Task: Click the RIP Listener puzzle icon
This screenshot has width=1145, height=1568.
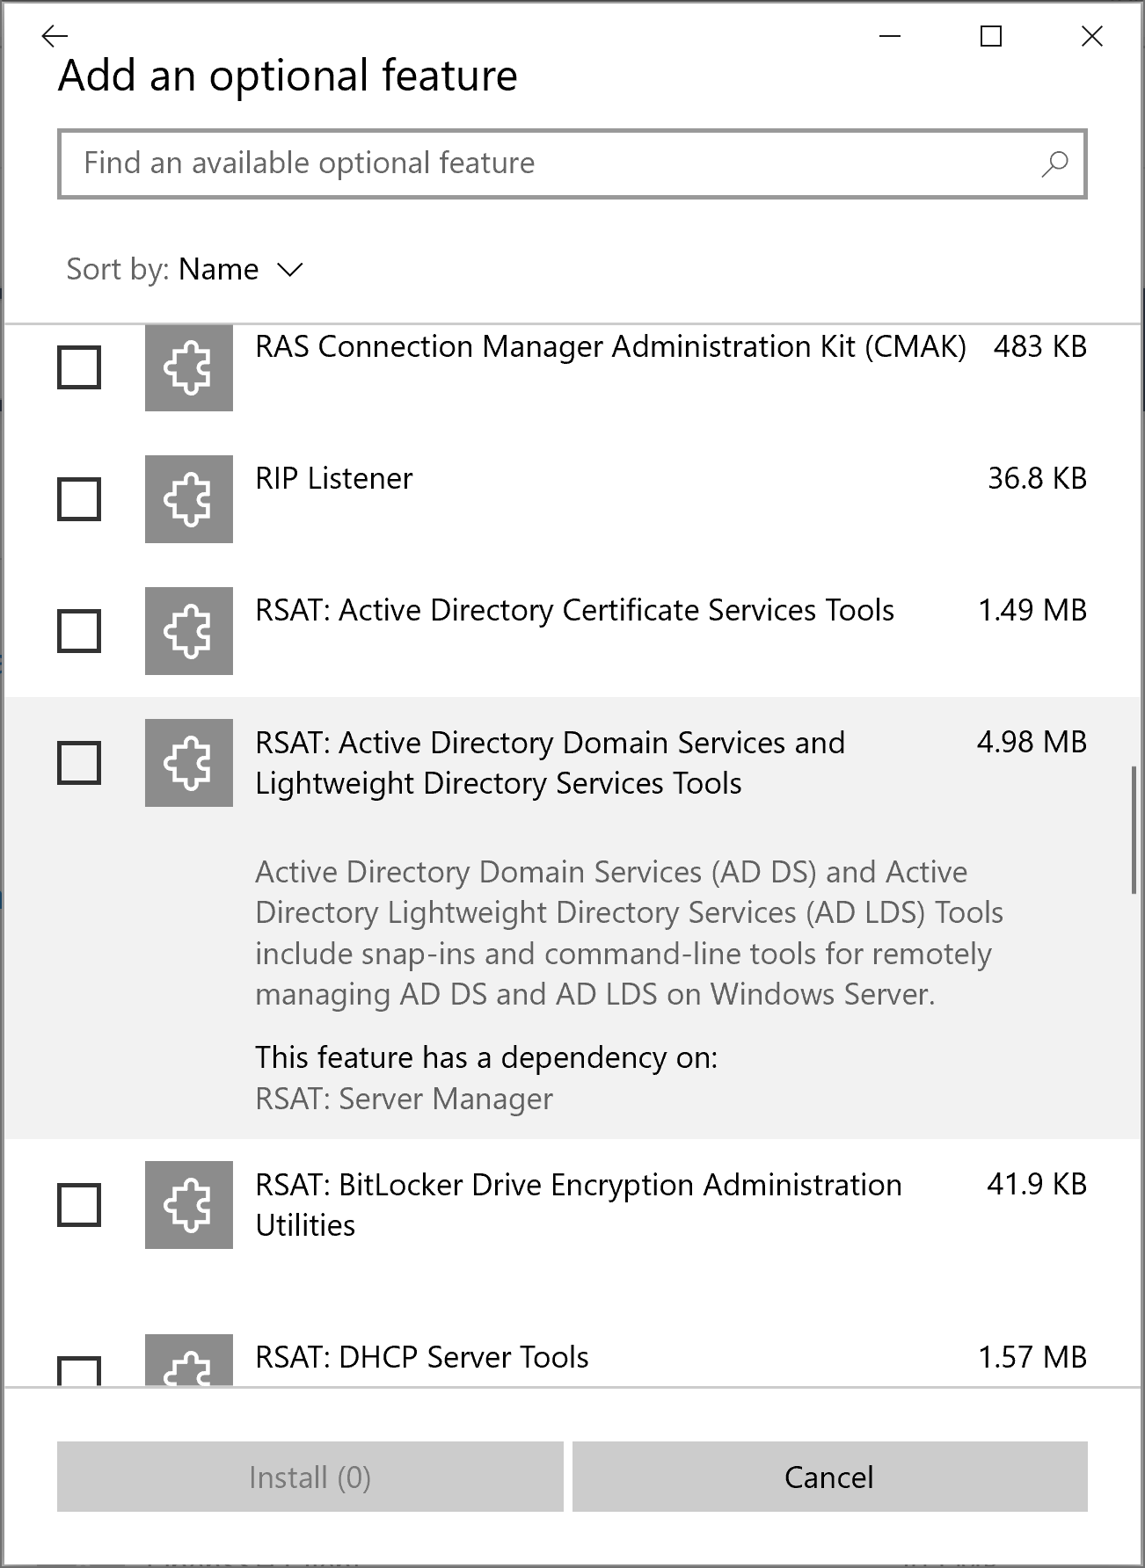Action: [189, 499]
